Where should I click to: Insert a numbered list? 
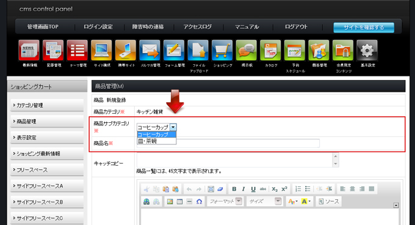[x=298, y=189]
